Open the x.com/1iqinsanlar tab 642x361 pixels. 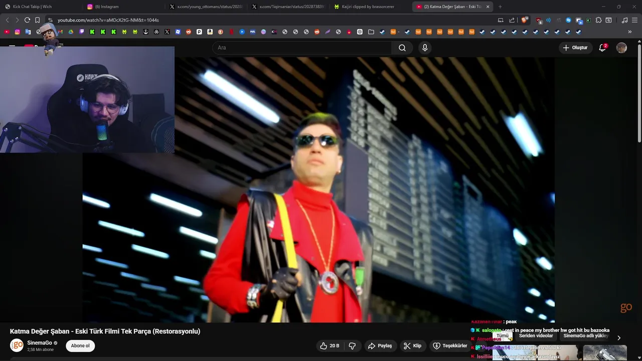click(x=288, y=7)
